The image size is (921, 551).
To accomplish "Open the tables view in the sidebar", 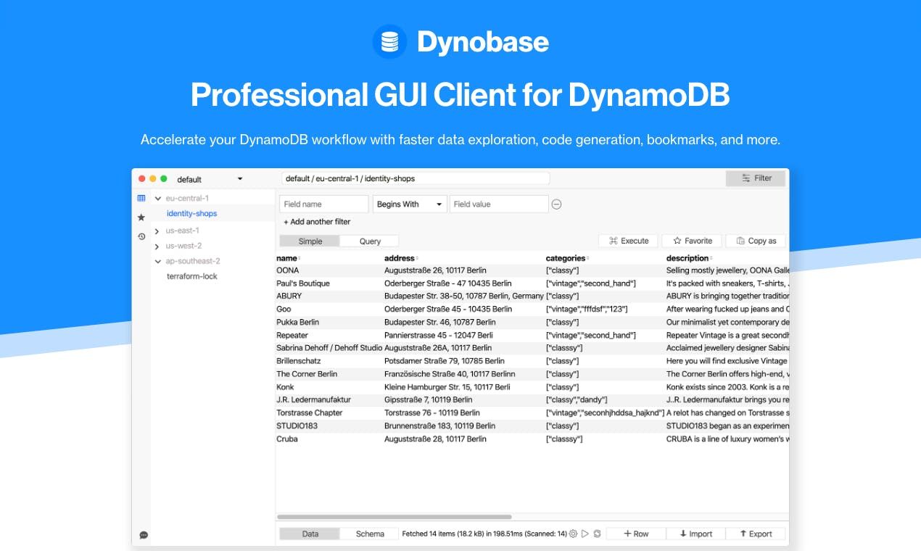I will coord(142,197).
